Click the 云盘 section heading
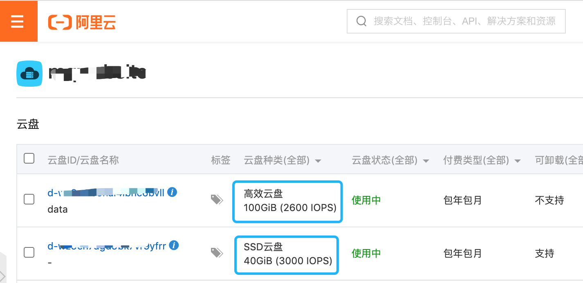 (x=28, y=124)
